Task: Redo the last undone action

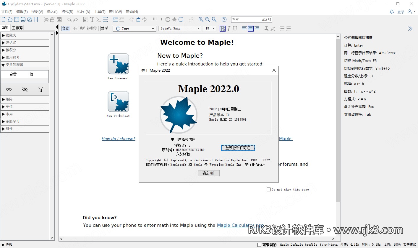Action: (x=76, y=19)
